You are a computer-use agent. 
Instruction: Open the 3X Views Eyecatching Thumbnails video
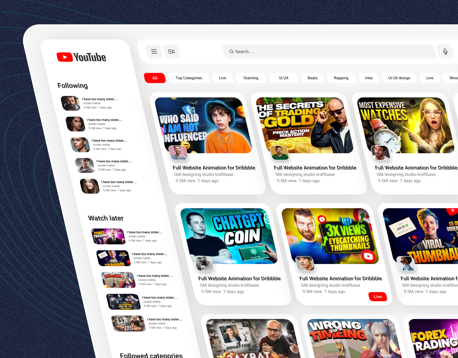pos(330,236)
